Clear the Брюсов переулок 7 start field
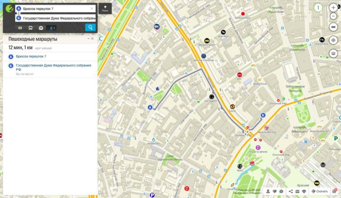 pyautogui.click(x=92, y=8)
